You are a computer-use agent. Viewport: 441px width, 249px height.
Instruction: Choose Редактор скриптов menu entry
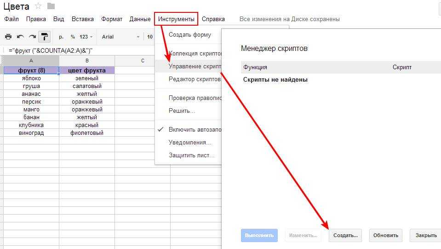[189, 79]
